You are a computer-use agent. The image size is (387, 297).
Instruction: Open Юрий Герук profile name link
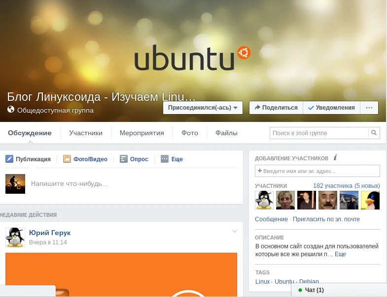click(x=50, y=233)
